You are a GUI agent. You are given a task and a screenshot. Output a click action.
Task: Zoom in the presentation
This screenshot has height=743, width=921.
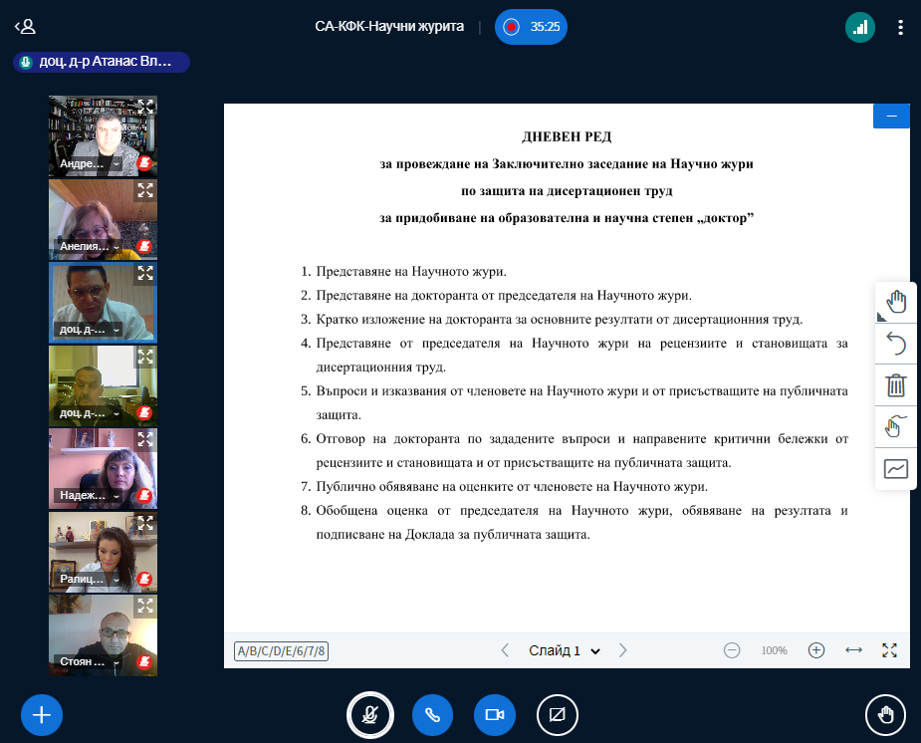(815, 650)
